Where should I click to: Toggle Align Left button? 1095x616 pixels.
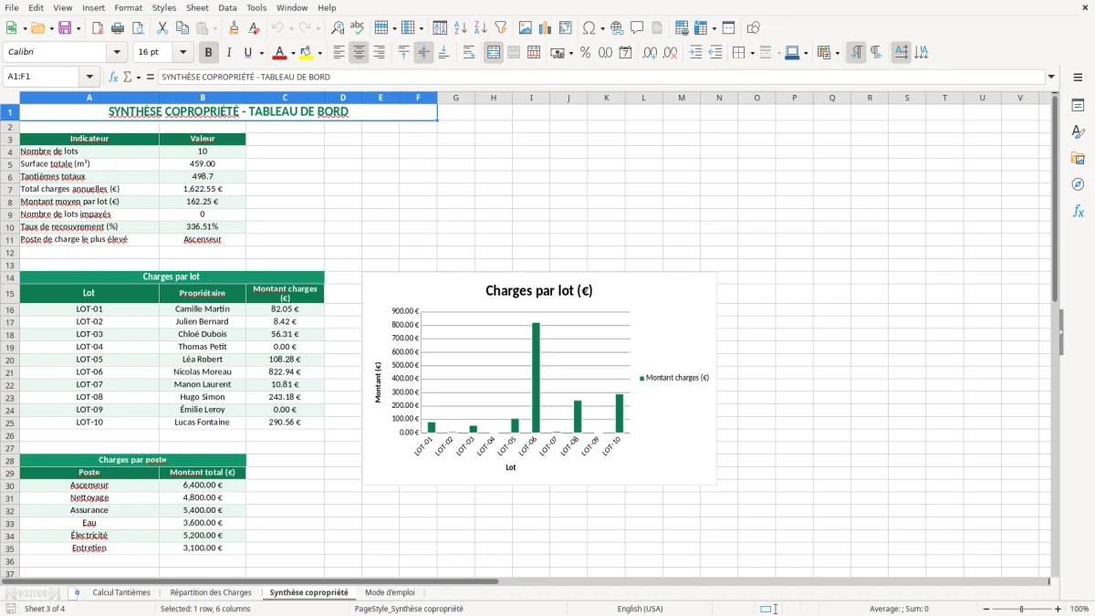339,53
